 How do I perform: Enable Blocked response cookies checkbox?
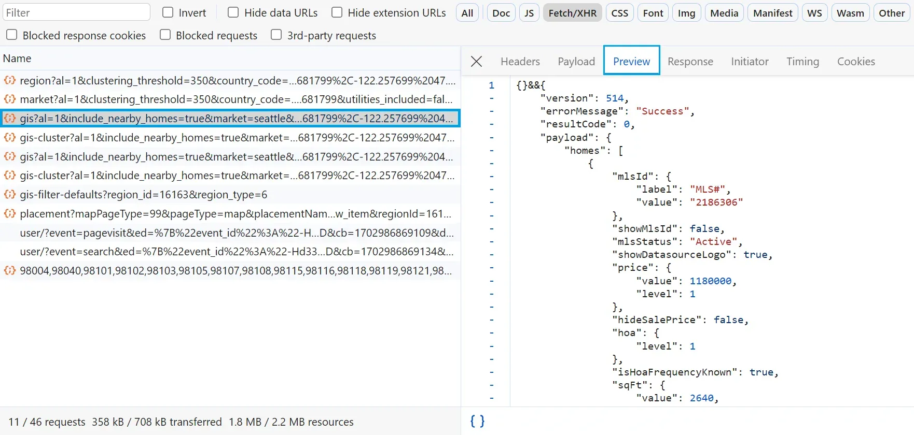[x=12, y=35]
